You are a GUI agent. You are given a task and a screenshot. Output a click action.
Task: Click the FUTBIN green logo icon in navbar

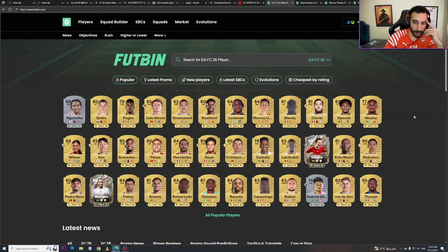pyautogui.click(x=66, y=22)
